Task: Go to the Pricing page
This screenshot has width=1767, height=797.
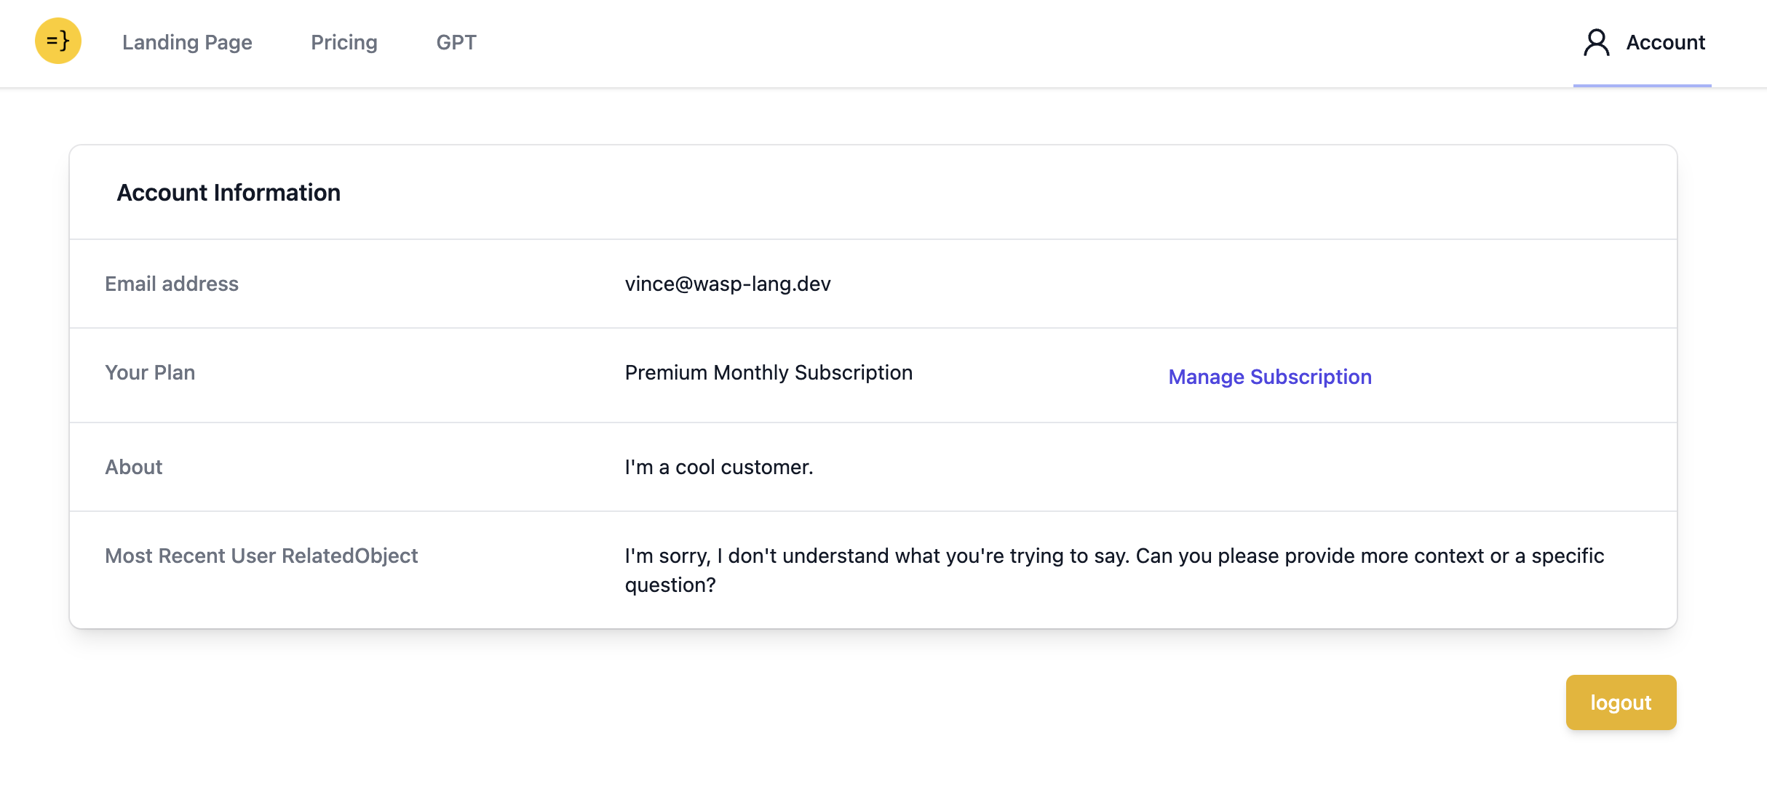Action: 344,42
